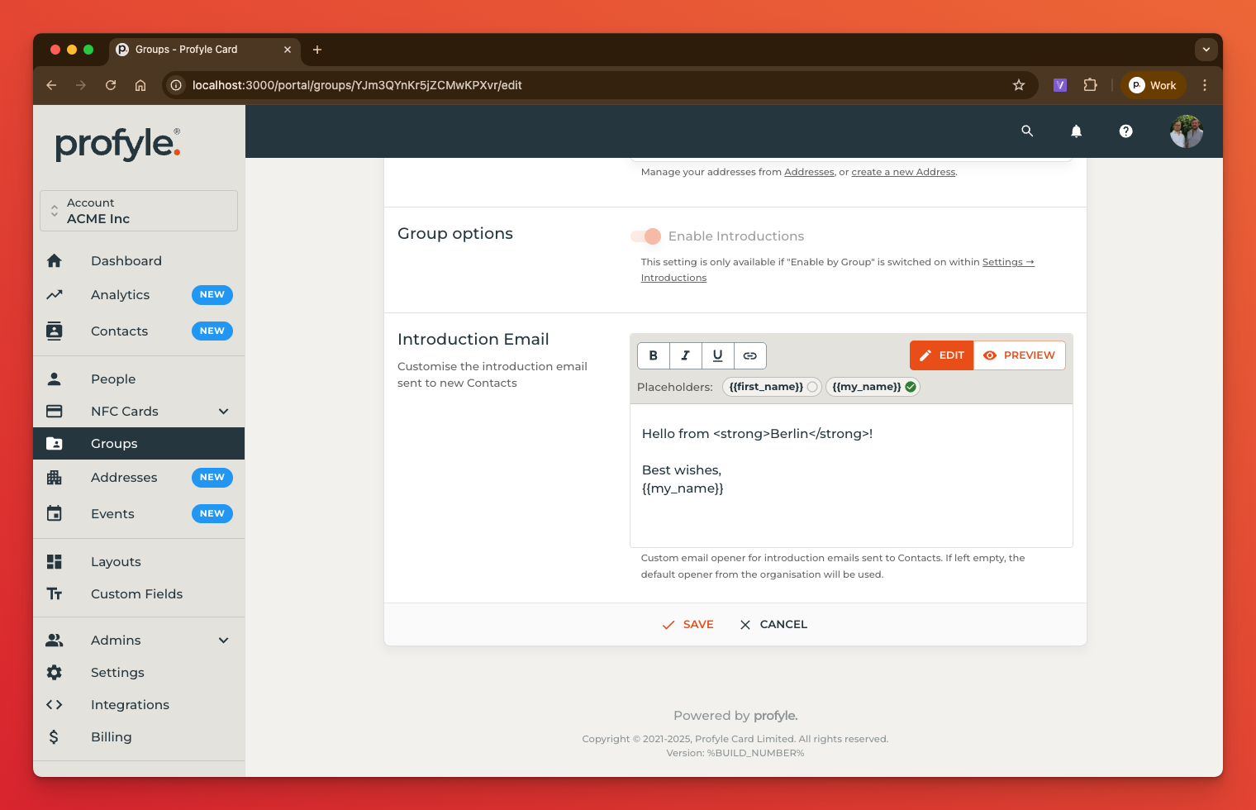Bookmark this page with the star icon

(1018, 85)
